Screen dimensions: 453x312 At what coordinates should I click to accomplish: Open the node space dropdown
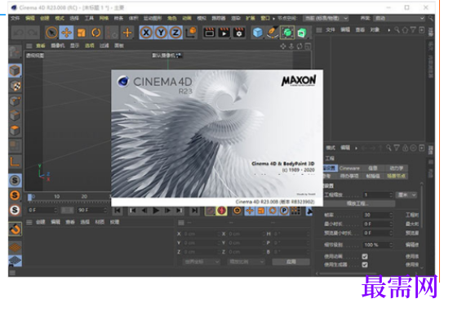click(x=326, y=18)
